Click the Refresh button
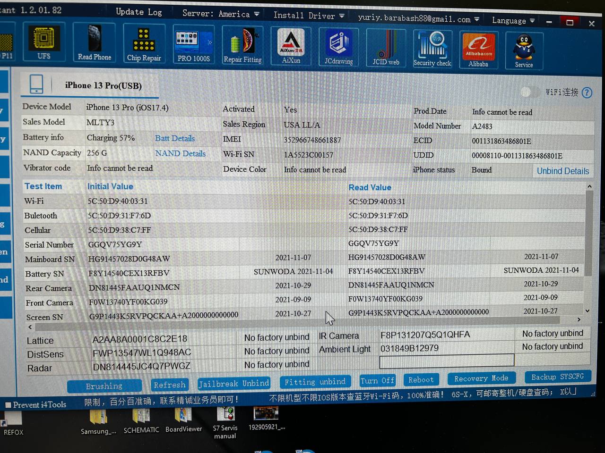605x453 pixels. [x=169, y=385]
